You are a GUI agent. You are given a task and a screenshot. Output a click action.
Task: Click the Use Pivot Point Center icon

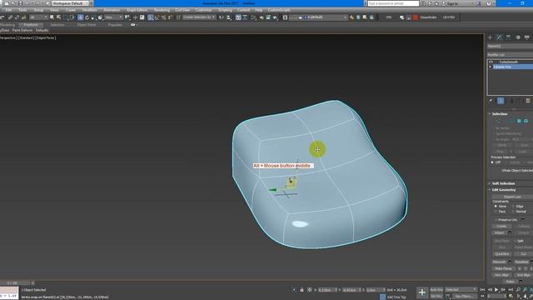[x=128, y=17]
